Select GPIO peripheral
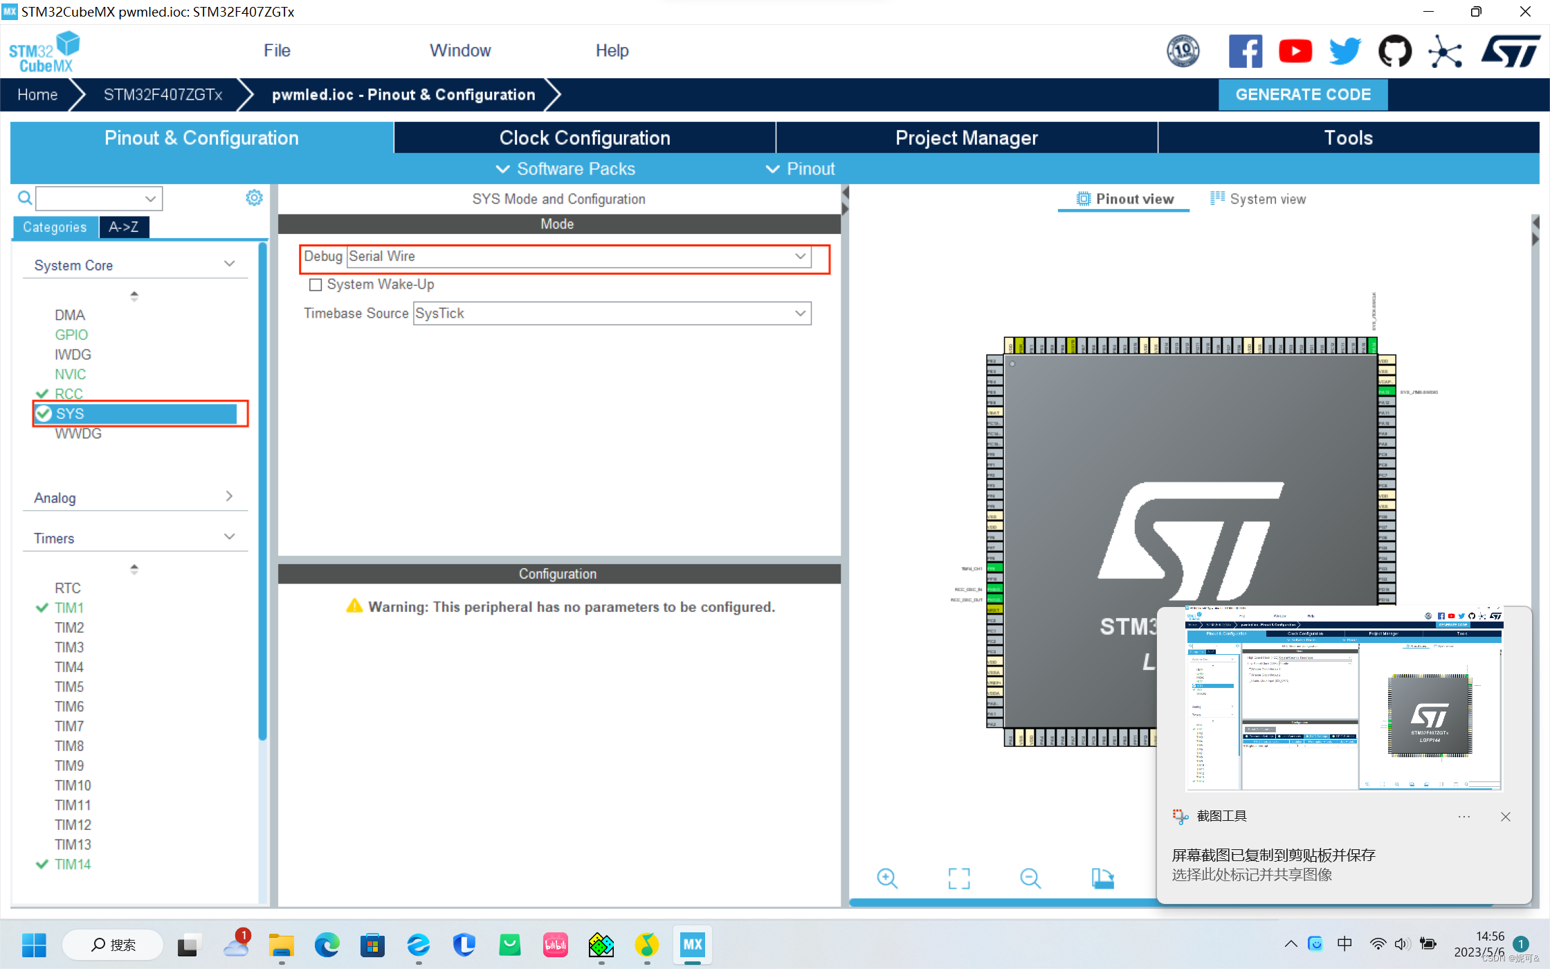This screenshot has width=1550, height=969. tap(71, 335)
